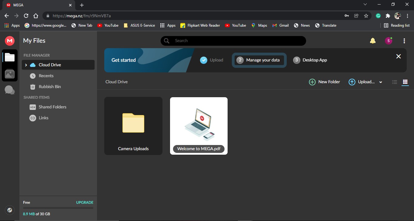Click the UPGRADE link
Image resolution: width=414 pixels, height=221 pixels.
pyautogui.click(x=85, y=203)
